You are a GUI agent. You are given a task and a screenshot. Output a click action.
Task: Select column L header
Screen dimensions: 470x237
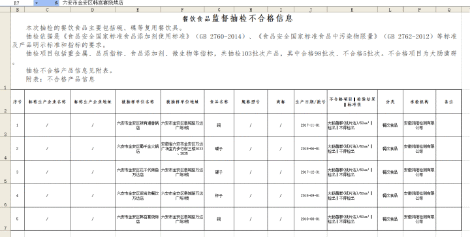pos(390,10)
